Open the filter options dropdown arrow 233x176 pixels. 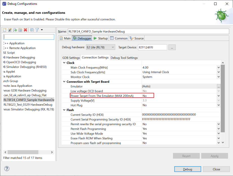42,30
